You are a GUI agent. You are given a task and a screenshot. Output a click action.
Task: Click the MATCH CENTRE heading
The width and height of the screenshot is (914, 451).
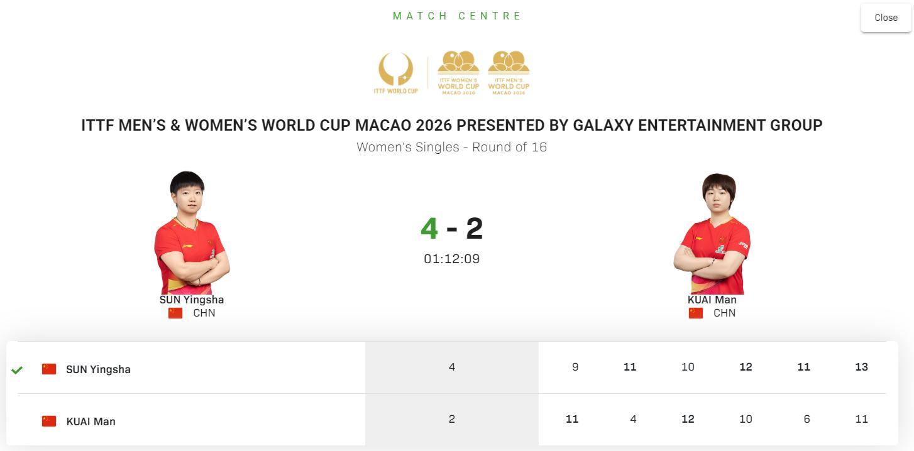[457, 16]
